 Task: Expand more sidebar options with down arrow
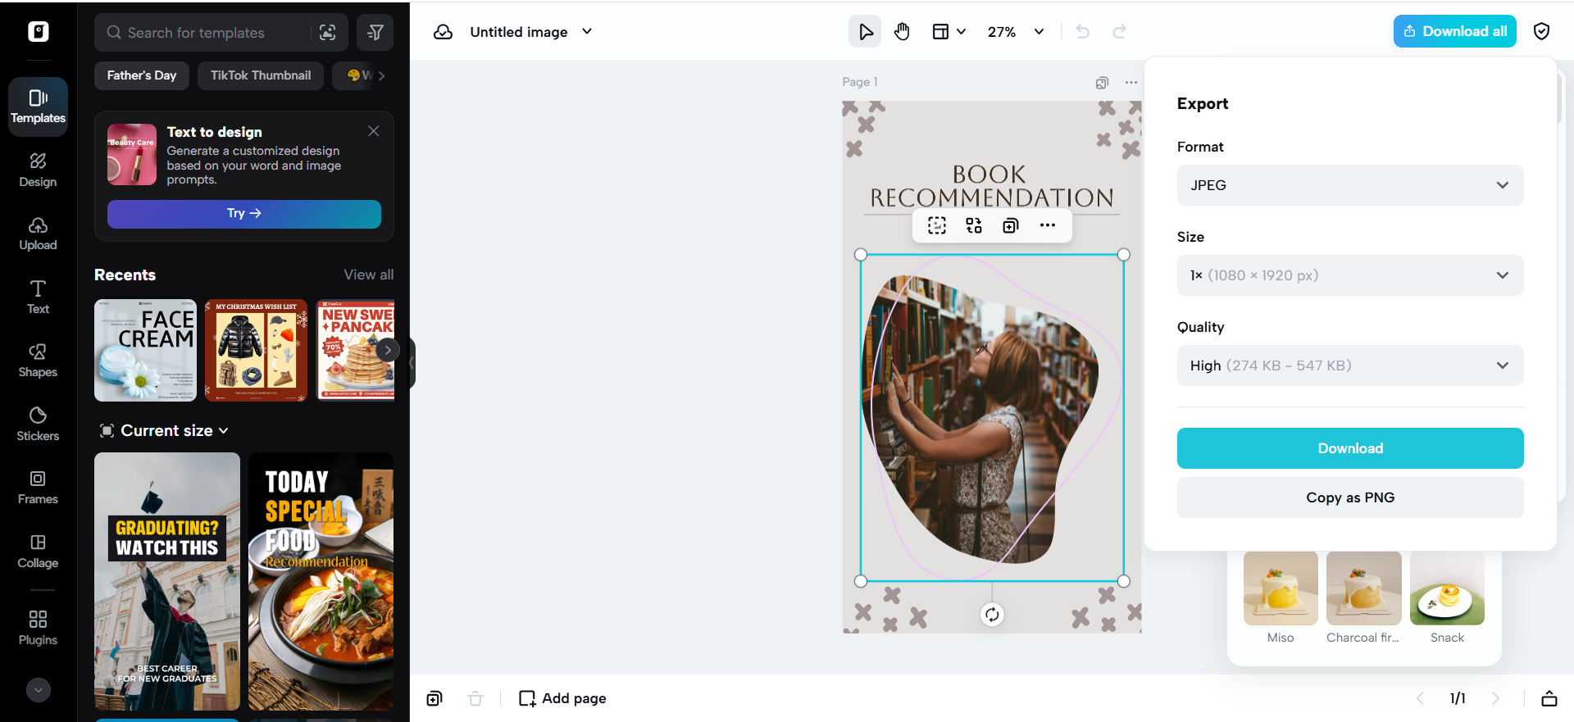pyautogui.click(x=39, y=690)
